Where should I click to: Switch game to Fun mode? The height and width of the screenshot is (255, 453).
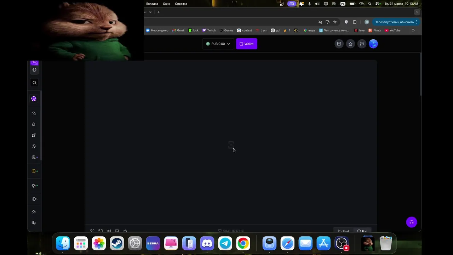tap(362, 231)
